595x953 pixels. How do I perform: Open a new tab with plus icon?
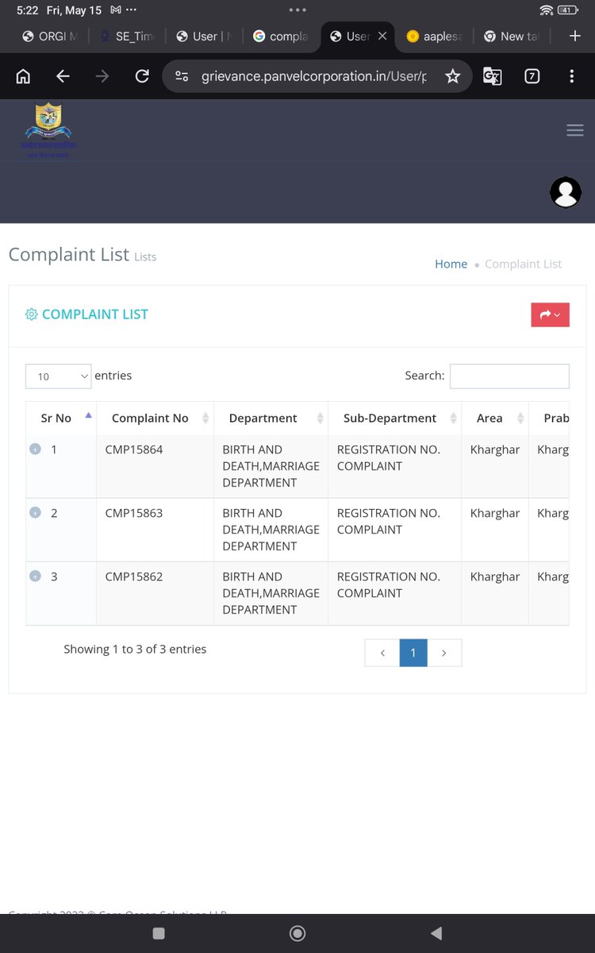click(x=575, y=36)
